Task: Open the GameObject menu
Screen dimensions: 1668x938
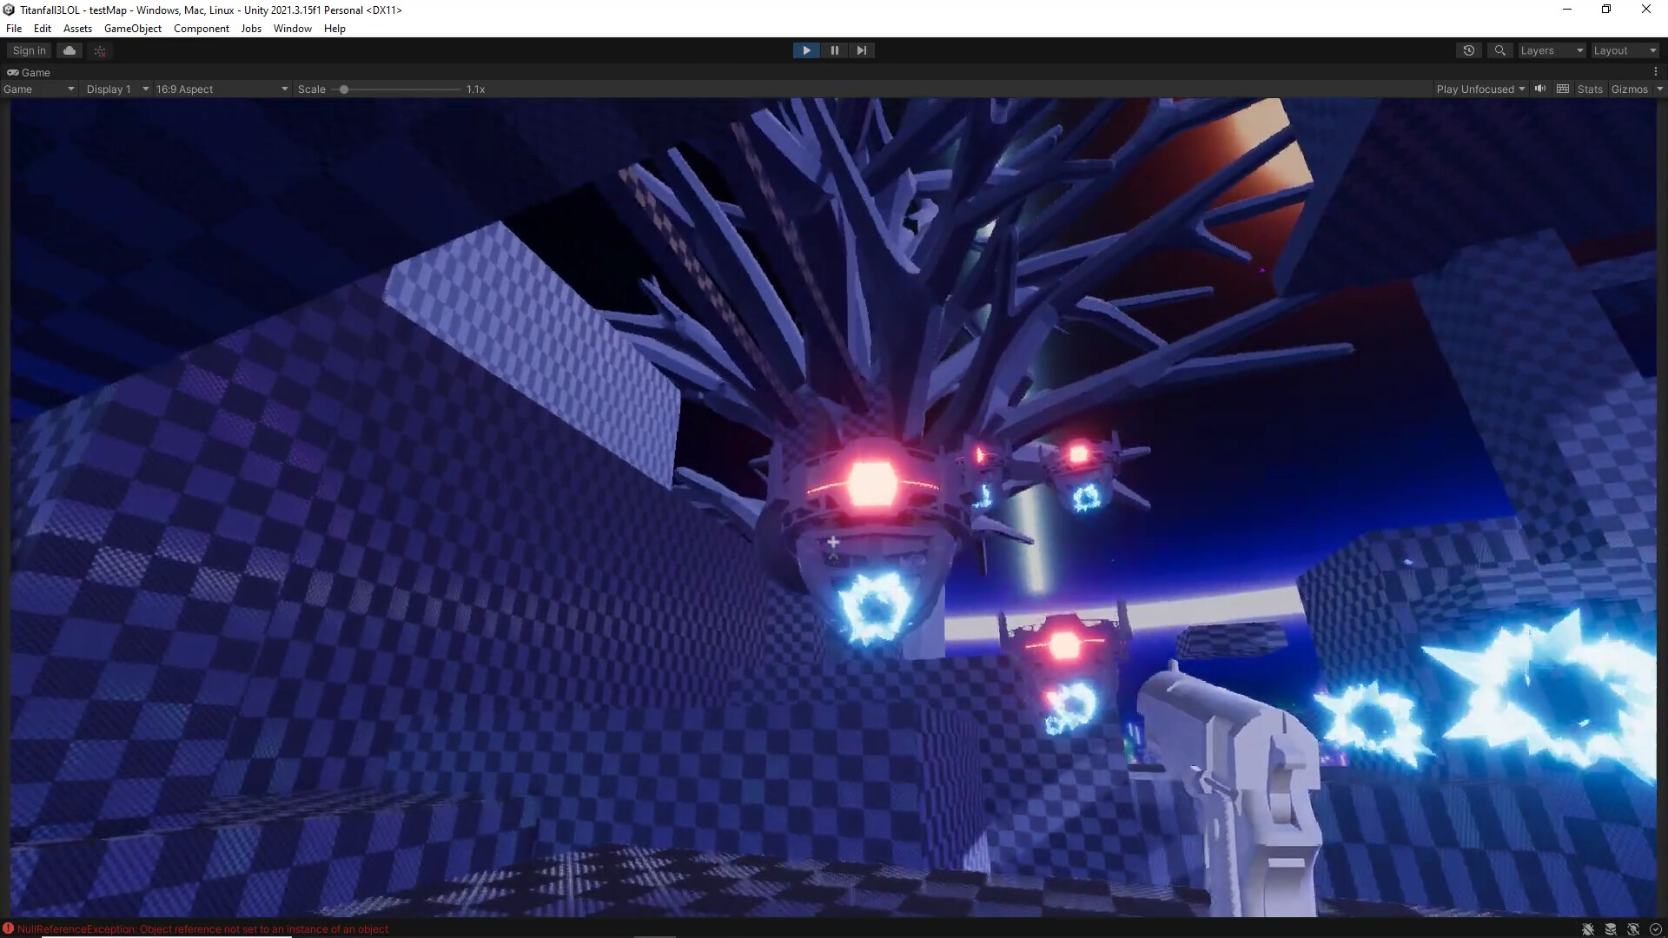Action: tap(132, 28)
